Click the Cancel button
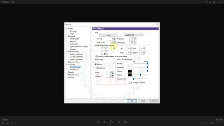Screen dimensions: 224x126 pos(143,101)
